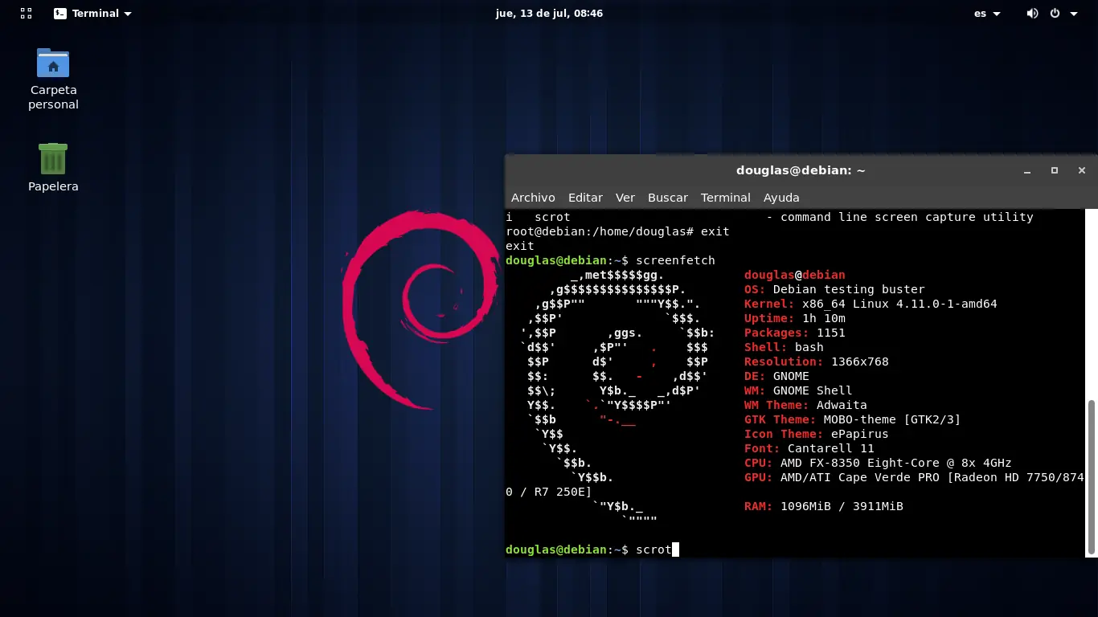The width and height of the screenshot is (1098, 617).
Task: Click the 'WM Theme: Adwaita' line
Action: pyautogui.click(x=805, y=405)
